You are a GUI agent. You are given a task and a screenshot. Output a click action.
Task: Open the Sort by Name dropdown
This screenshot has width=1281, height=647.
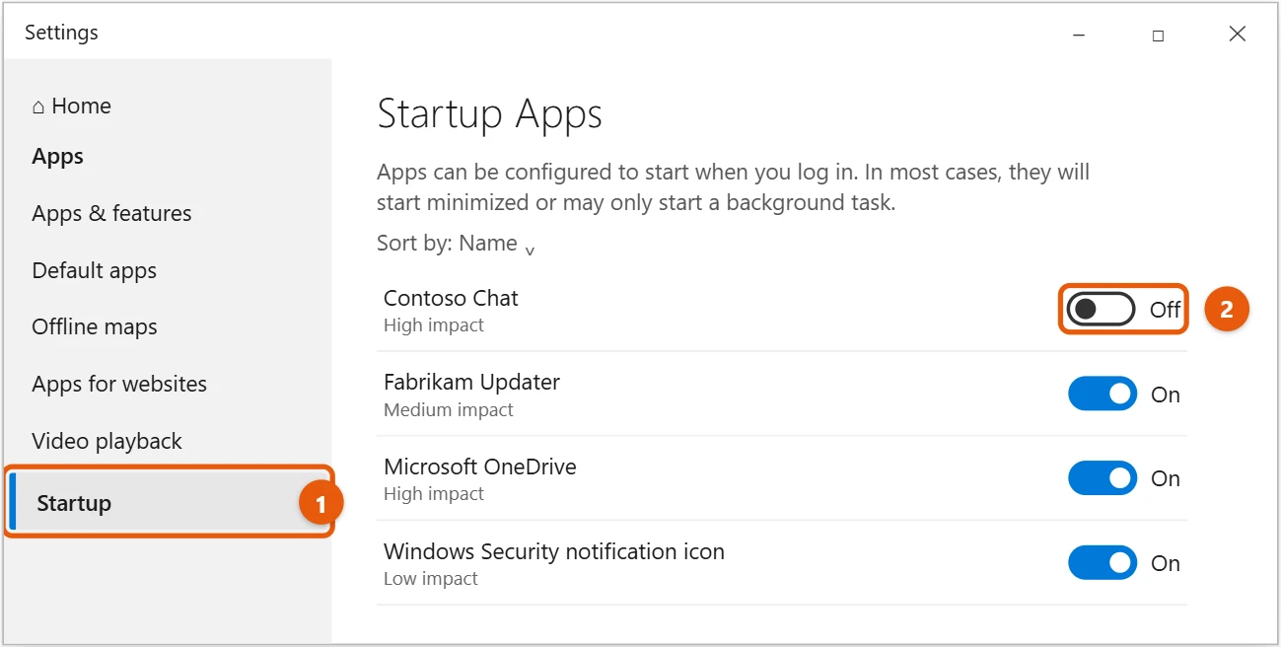pyautogui.click(x=456, y=244)
